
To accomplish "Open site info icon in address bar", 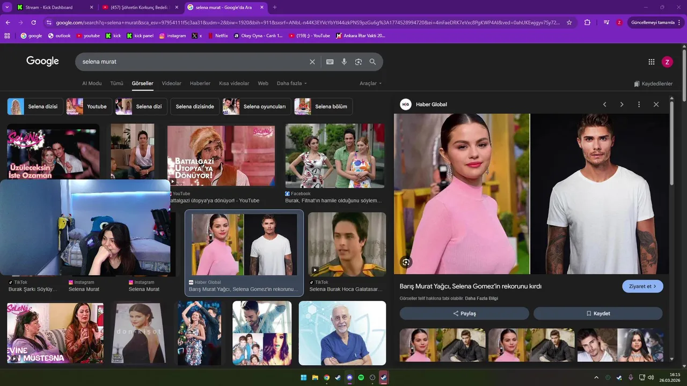I will click(49, 23).
